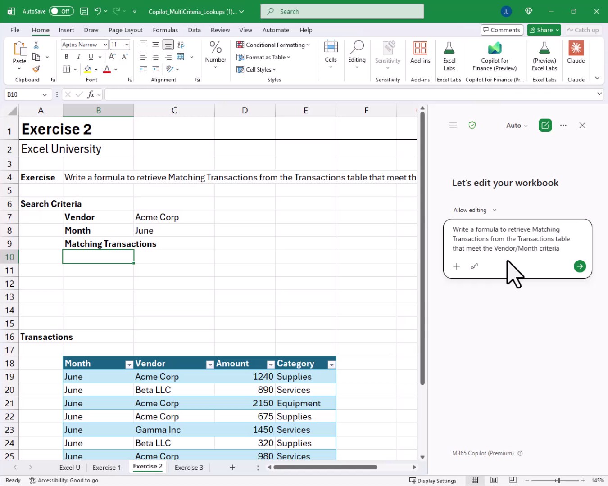Click the Undo arrow icon
The height and width of the screenshot is (486, 608).
click(97, 11)
